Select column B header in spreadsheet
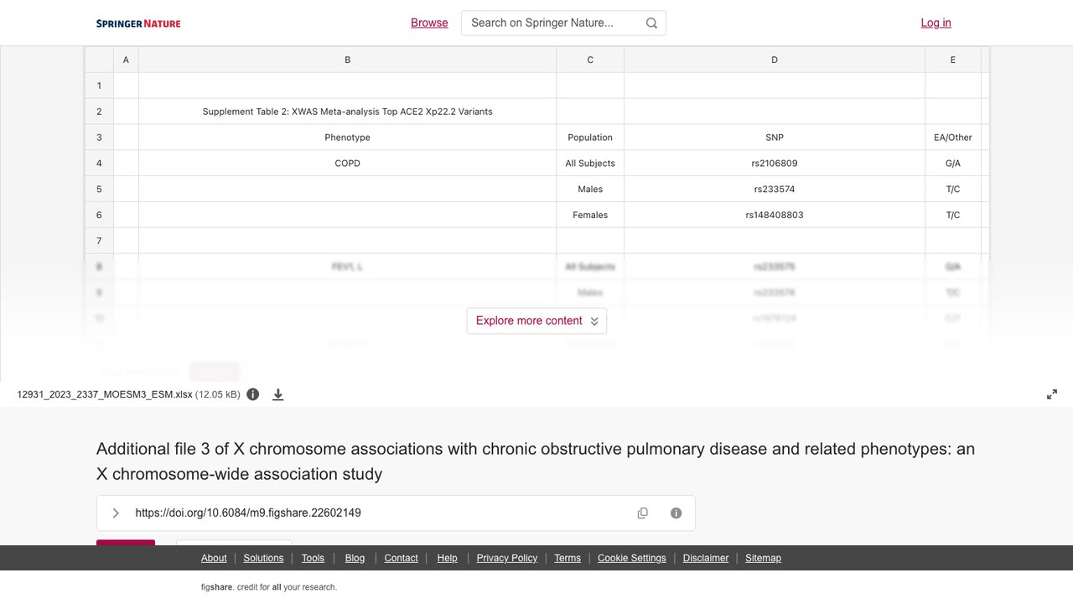Viewport: 1073px width, 604px height. [348, 60]
